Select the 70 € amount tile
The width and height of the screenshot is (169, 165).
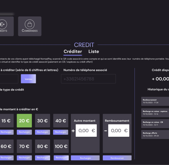click(x=24, y=146)
